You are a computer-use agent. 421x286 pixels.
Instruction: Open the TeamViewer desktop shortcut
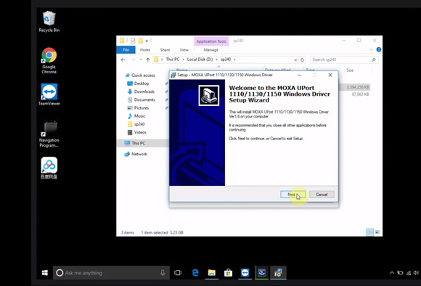(x=49, y=94)
